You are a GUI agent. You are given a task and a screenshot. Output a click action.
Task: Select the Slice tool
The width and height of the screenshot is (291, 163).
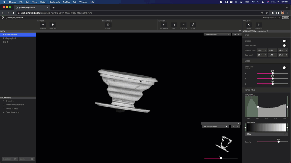point(193,25)
